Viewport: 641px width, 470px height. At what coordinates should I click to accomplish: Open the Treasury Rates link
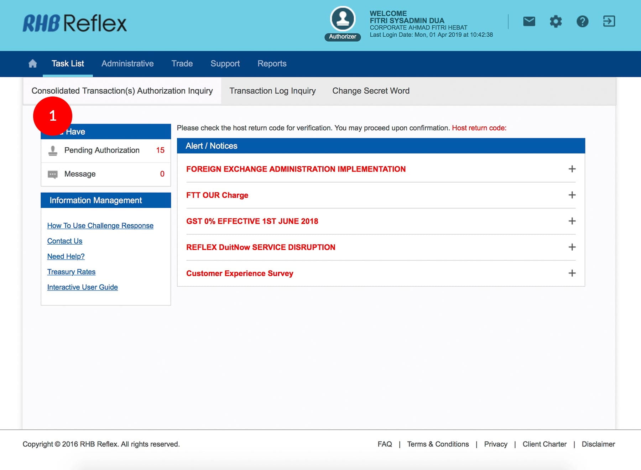71,272
